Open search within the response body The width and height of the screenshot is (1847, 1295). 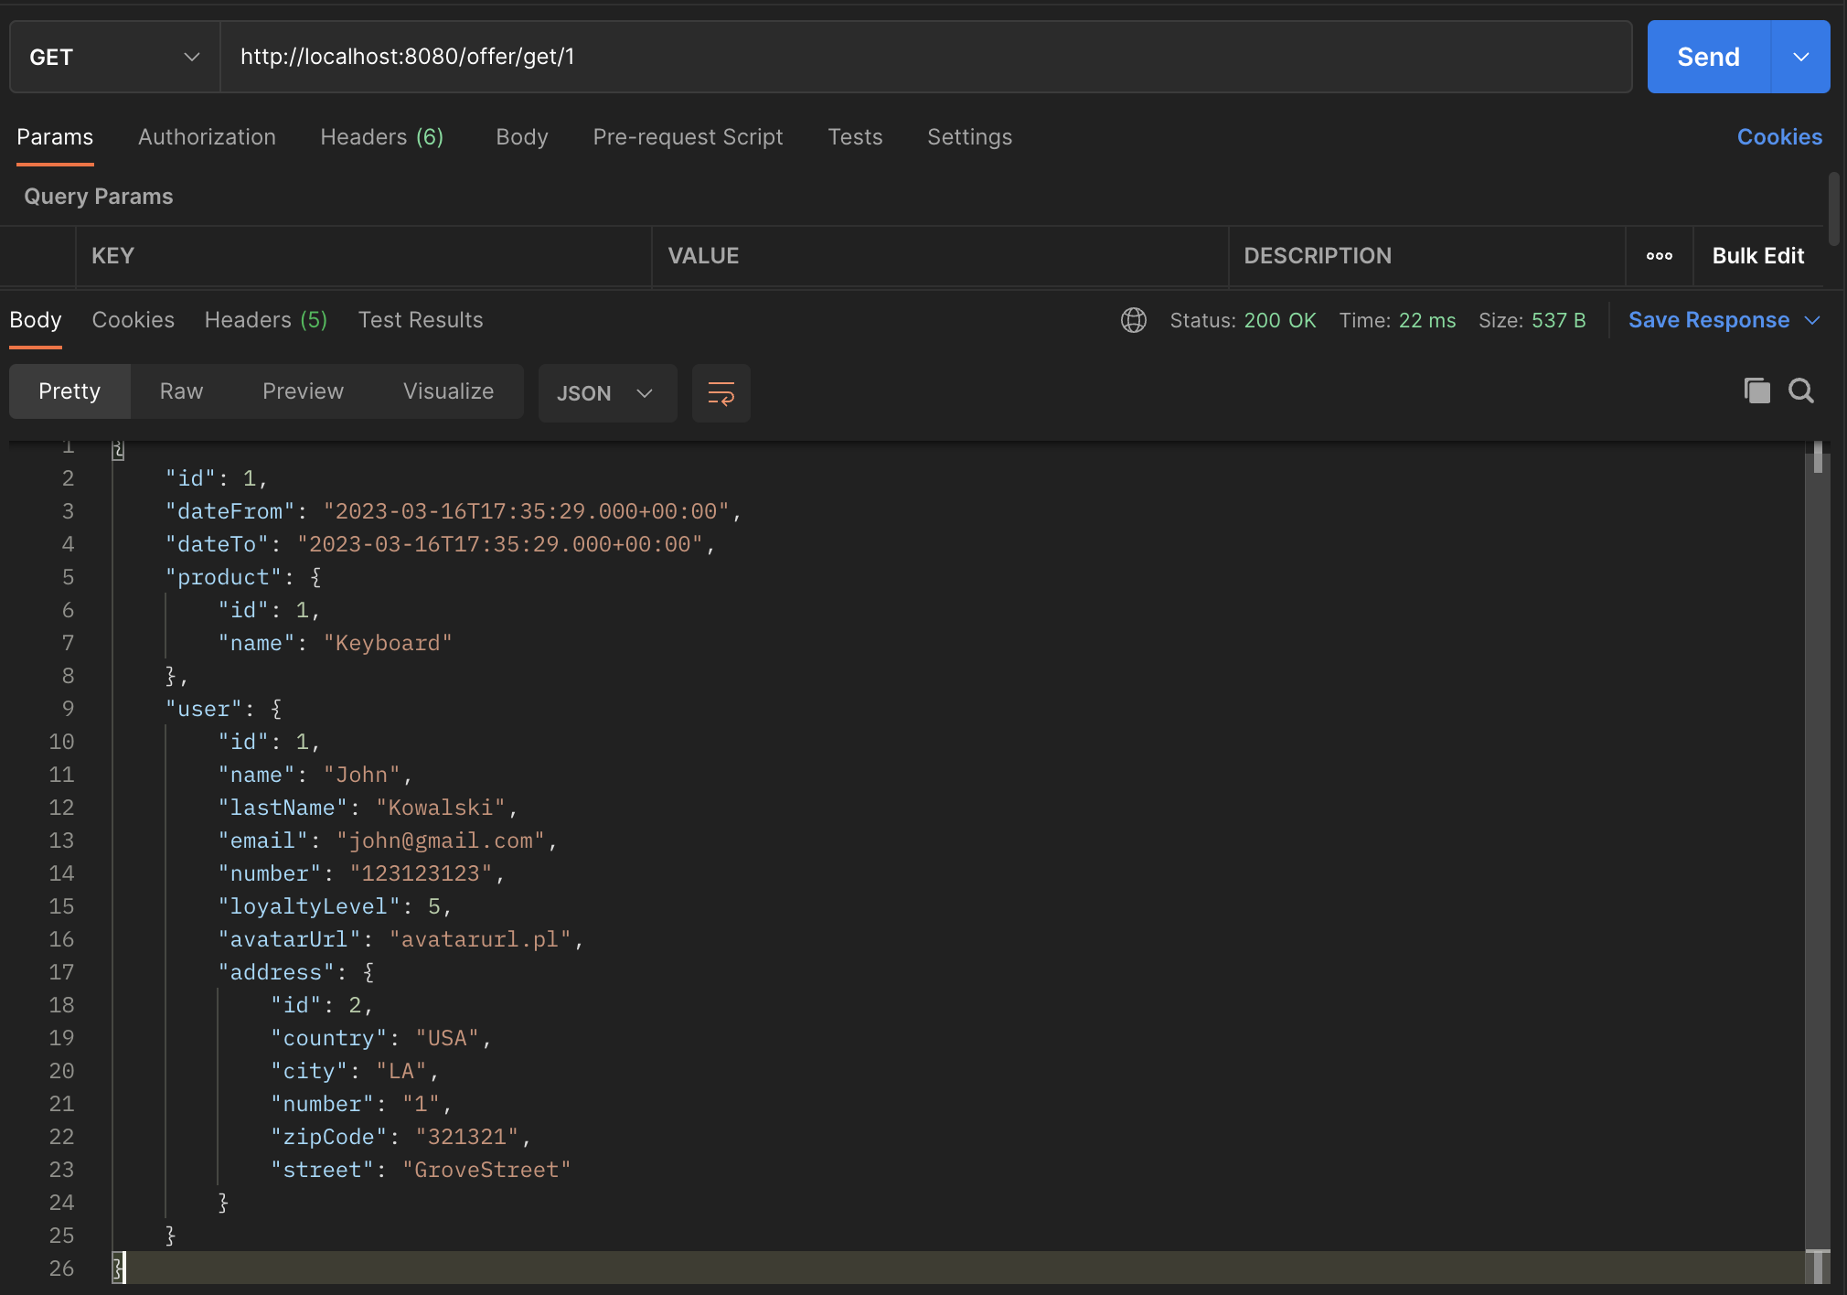coord(1800,391)
